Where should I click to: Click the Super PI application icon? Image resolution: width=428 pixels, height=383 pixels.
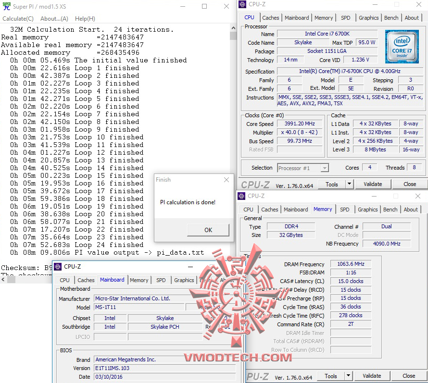coord(7,6)
